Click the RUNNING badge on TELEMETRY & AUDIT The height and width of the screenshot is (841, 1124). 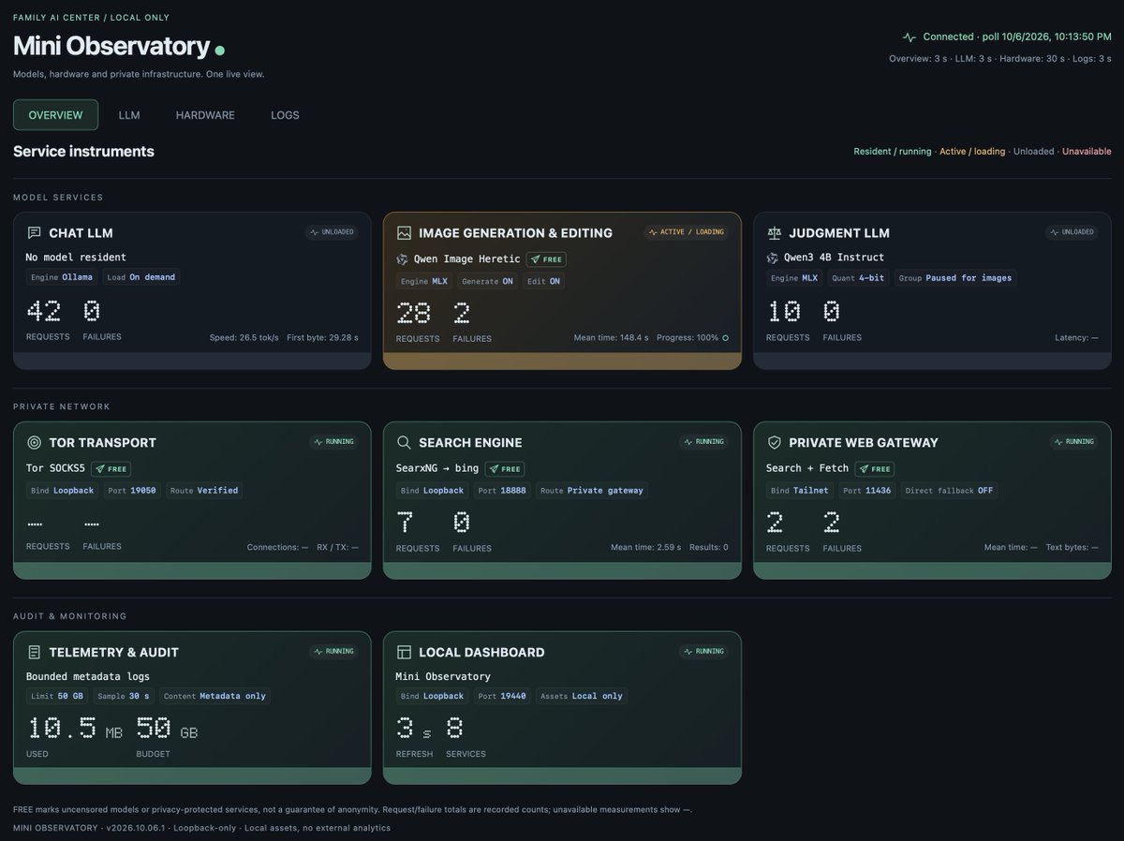[333, 652]
